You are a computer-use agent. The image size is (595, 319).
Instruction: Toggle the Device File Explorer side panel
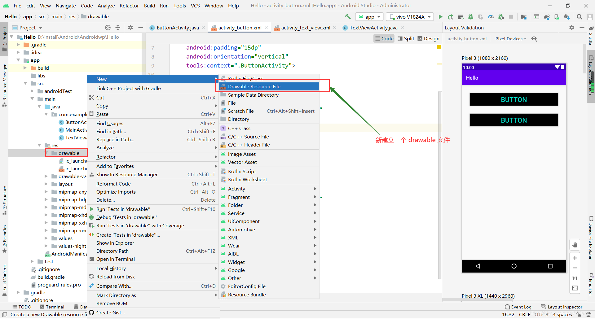click(591, 238)
